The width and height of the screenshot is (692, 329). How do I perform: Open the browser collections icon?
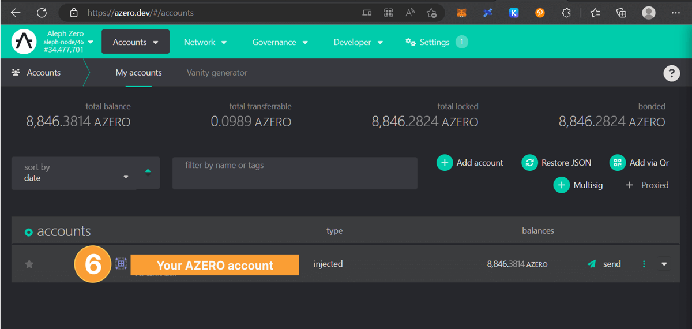point(621,12)
